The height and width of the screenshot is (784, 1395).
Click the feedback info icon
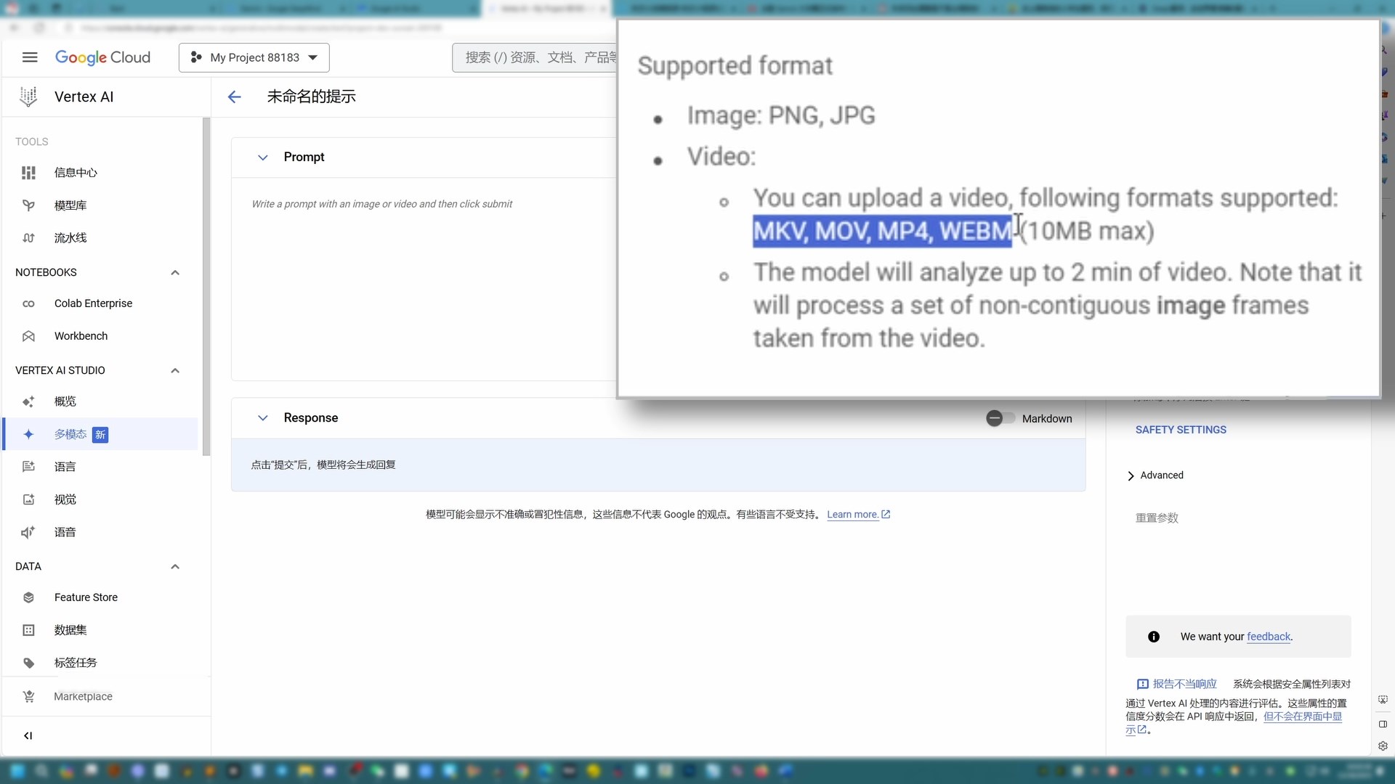tap(1154, 637)
